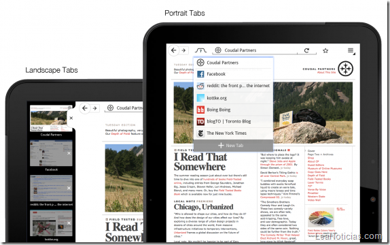Click the mountain photo on the portrait page
The image size is (390, 245).
pyautogui.click(x=263, y=113)
